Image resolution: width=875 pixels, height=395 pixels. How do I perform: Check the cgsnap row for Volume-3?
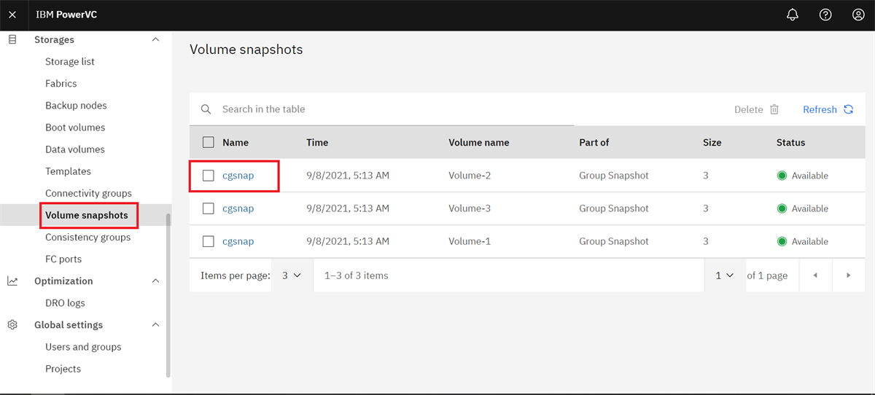tap(209, 208)
